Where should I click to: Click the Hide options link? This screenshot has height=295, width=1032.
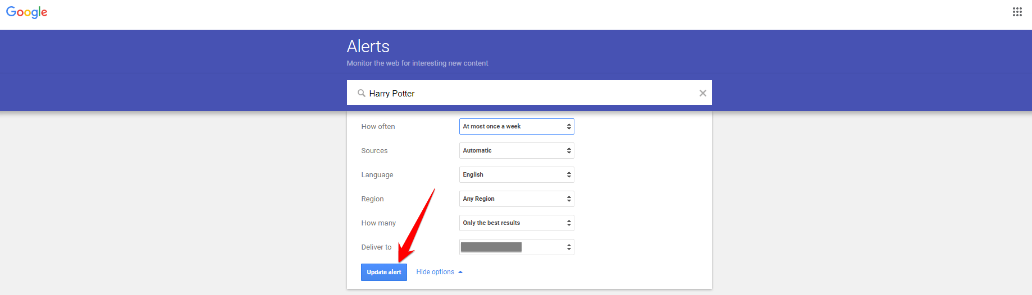click(439, 272)
